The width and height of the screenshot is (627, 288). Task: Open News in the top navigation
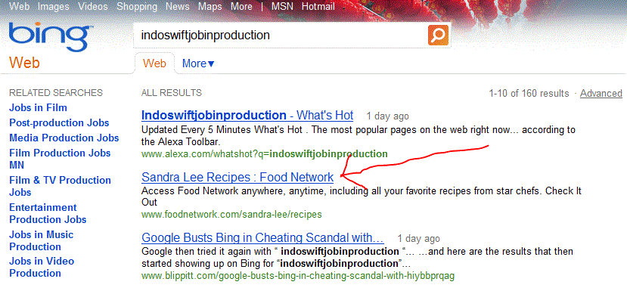pyautogui.click(x=178, y=7)
